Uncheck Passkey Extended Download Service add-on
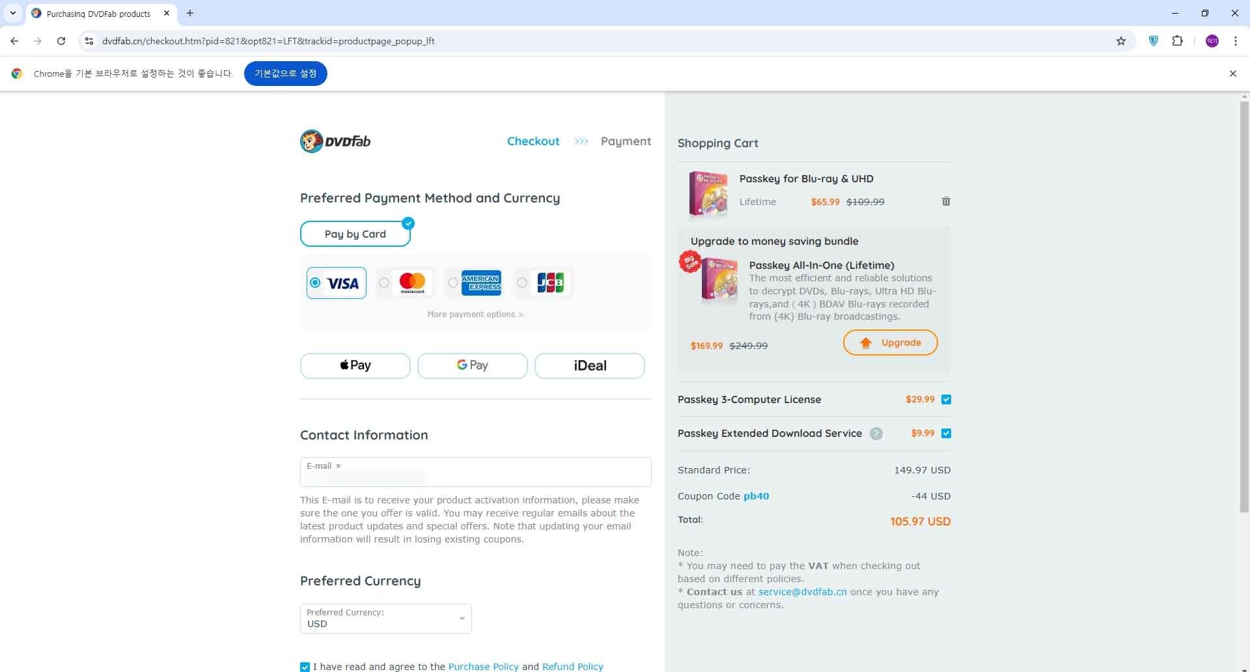Screen dimensions: 1250x672 [x=946, y=434]
